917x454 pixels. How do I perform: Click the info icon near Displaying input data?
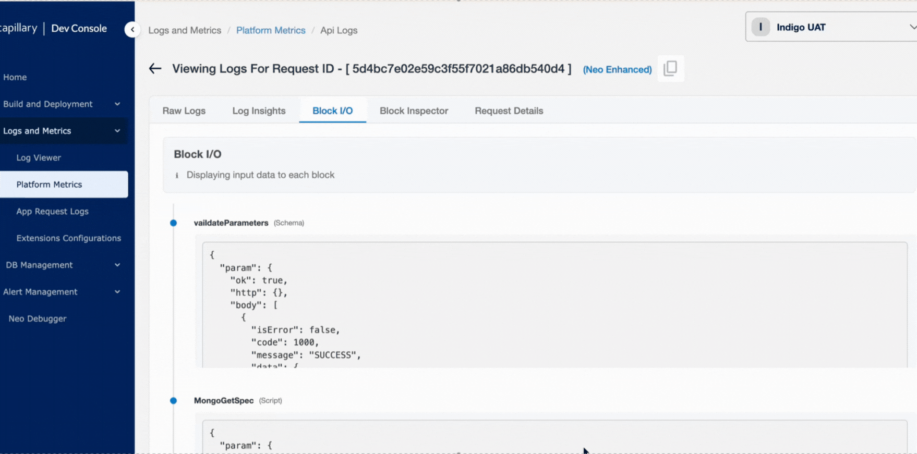177,175
